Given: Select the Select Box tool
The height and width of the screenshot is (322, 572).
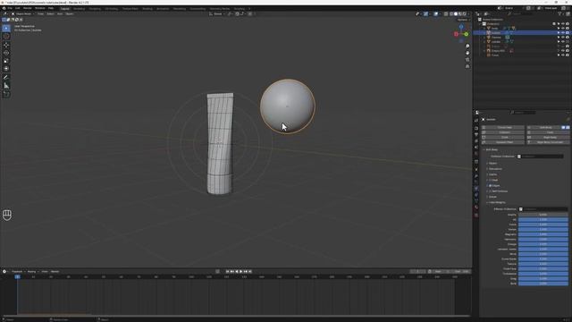Looking at the screenshot, I should pos(6,28).
